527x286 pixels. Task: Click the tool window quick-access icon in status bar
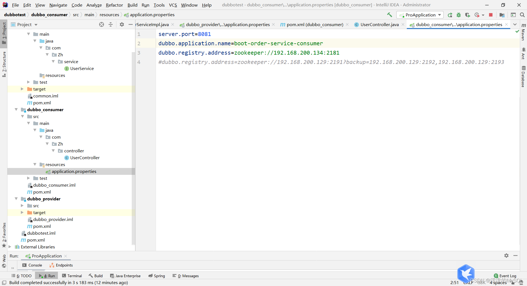coord(4,282)
